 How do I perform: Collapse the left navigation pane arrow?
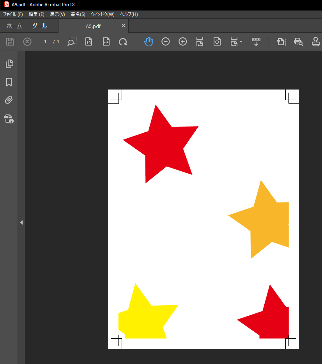pyautogui.click(x=21, y=222)
